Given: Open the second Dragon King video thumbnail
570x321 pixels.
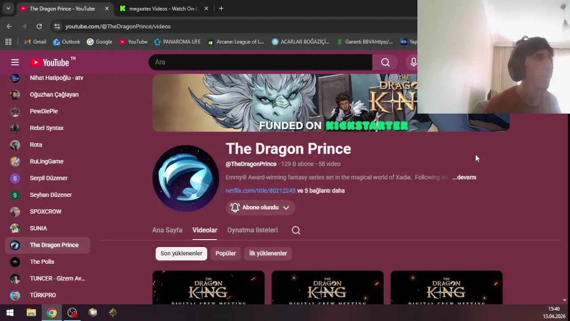Looking at the screenshot, I should tap(327, 288).
